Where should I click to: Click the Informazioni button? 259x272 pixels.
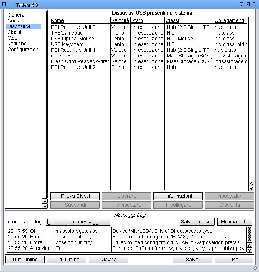178,196
